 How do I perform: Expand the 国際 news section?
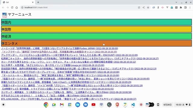[96, 29]
